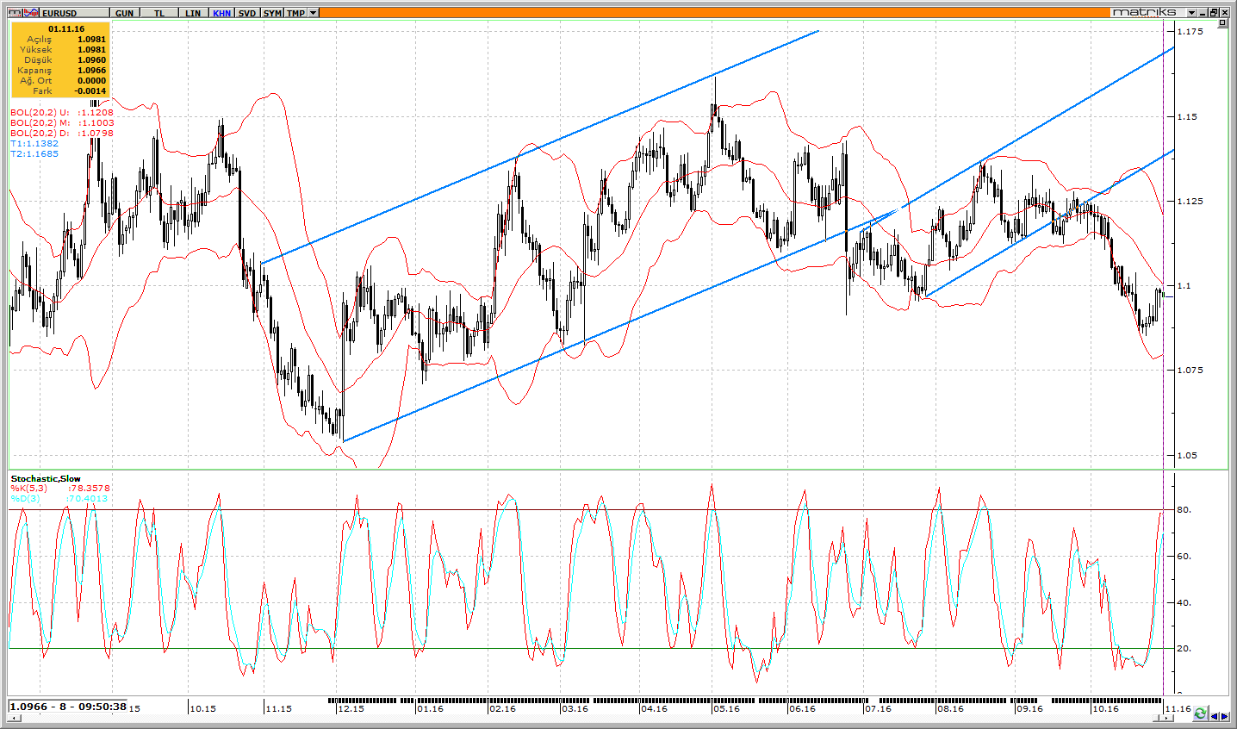Click the T2:1.1685 trendline label
This screenshot has height=729, width=1237.
coord(34,154)
